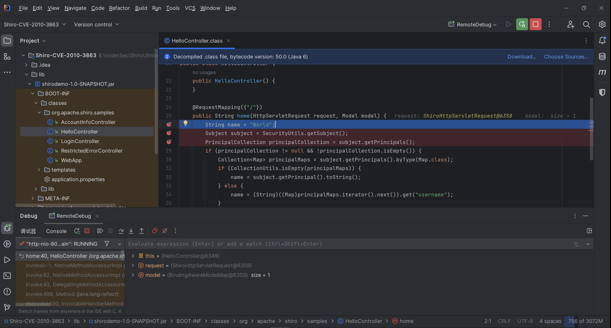Open the Navigate menu
The image size is (611, 328).
(x=75, y=8)
